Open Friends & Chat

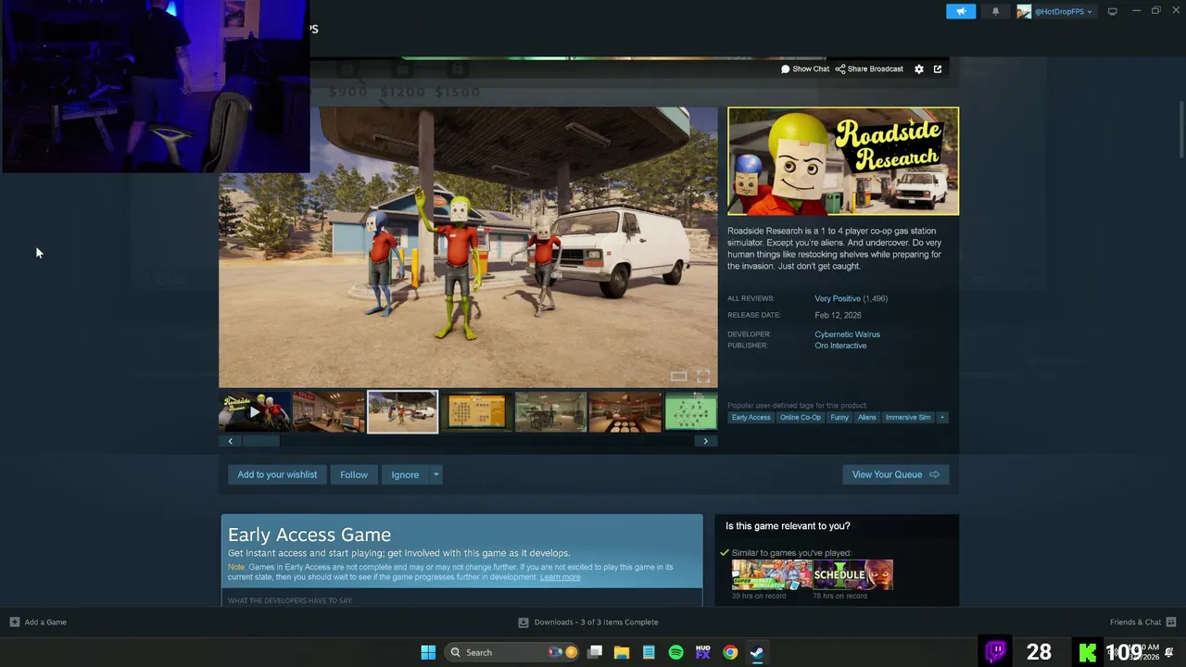pyautogui.click(x=1142, y=622)
